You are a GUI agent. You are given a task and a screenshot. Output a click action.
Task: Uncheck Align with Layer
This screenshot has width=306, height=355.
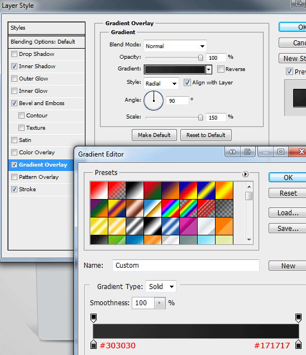click(187, 82)
